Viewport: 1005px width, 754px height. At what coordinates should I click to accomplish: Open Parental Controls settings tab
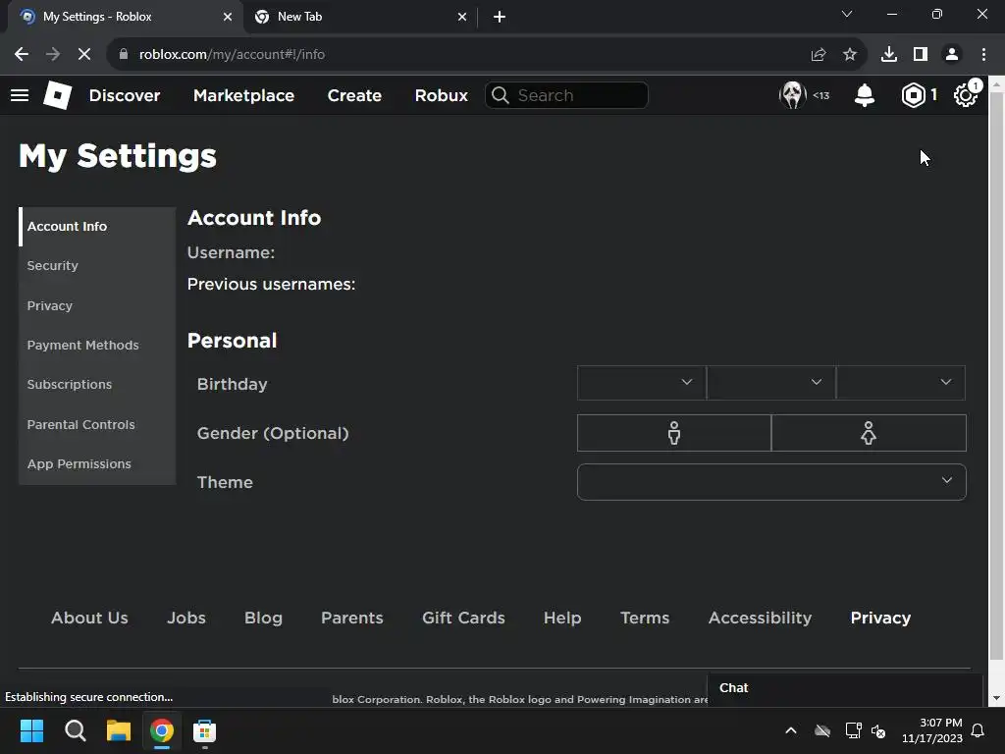point(97,424)
